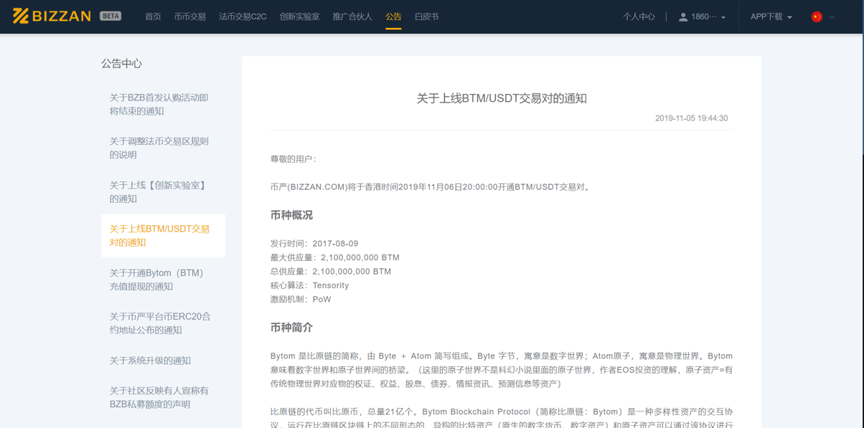Open the Bytom（BTM）充值提现 notice

click(158, 280)
